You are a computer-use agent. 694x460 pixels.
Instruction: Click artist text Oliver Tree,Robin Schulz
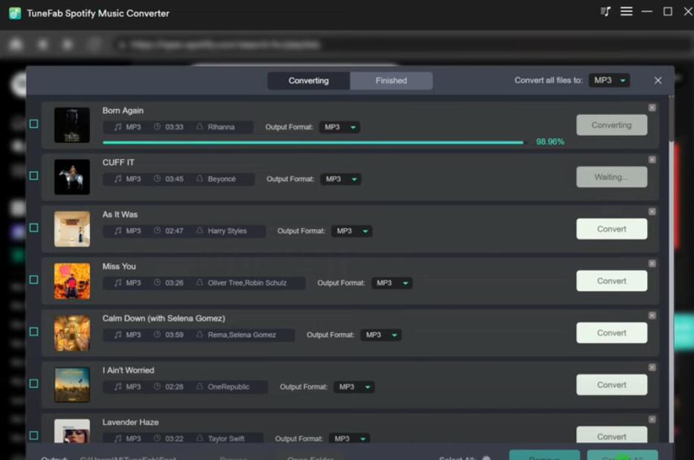[247, 283]
